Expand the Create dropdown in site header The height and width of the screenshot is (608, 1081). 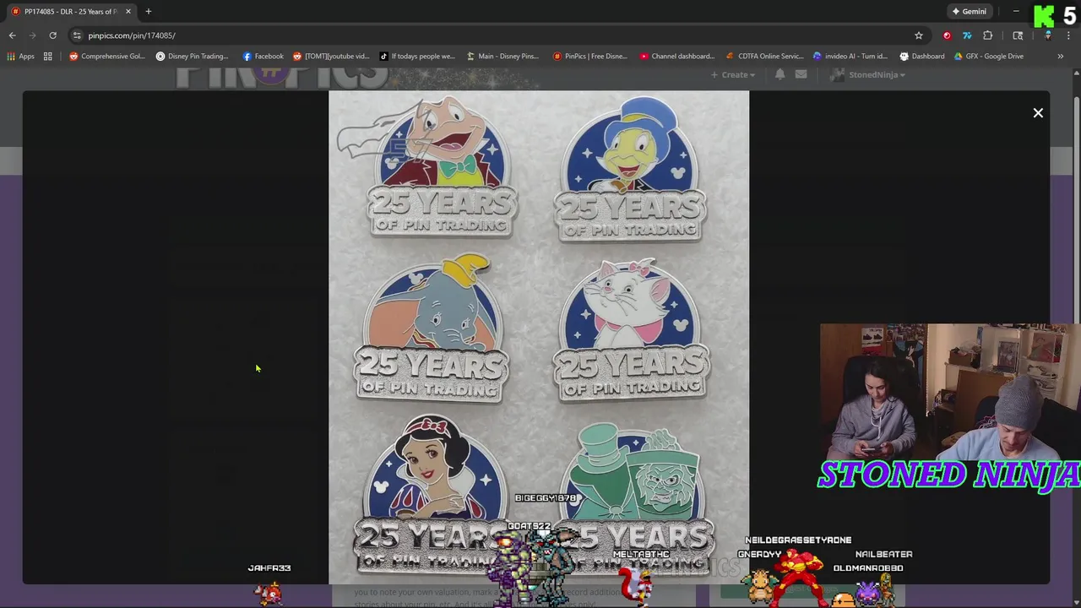coord(732,75)
